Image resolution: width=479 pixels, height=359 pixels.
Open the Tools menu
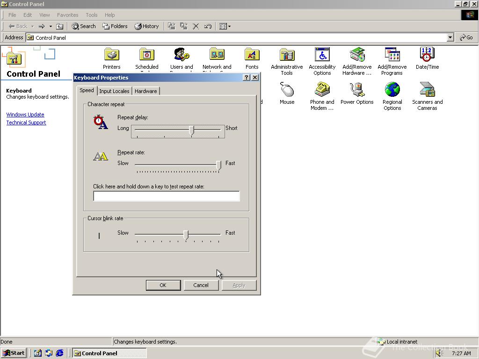tap(91, 15)
